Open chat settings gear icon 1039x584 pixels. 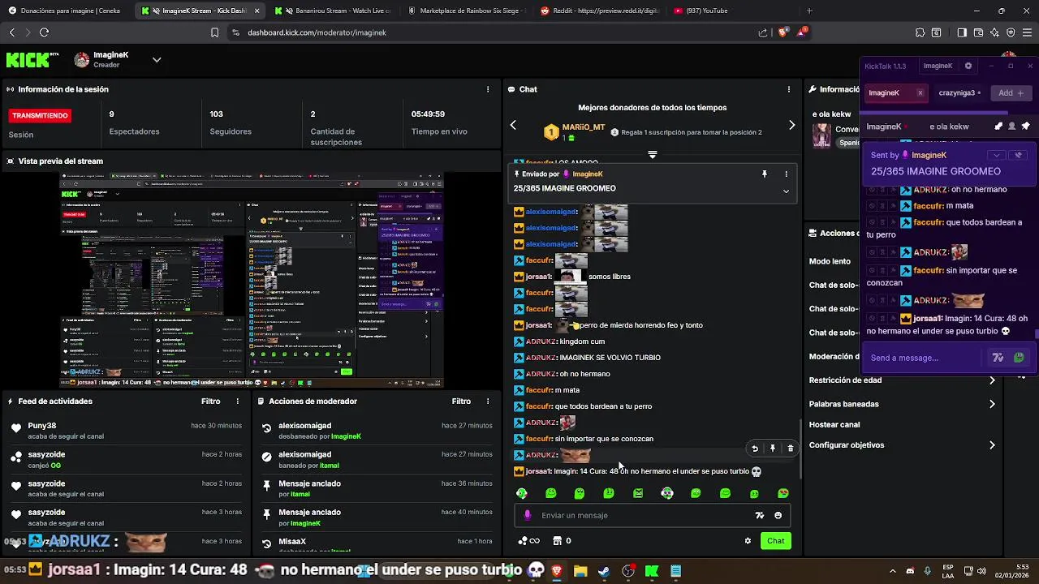(748, 541)
